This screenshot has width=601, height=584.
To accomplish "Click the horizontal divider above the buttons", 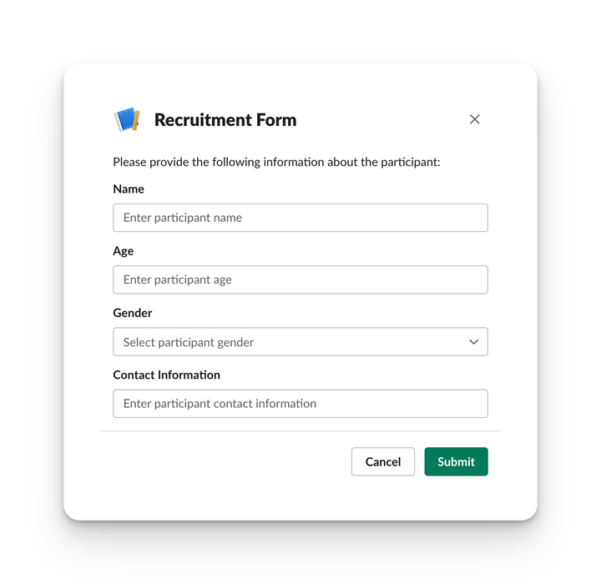I will (300, 431).
